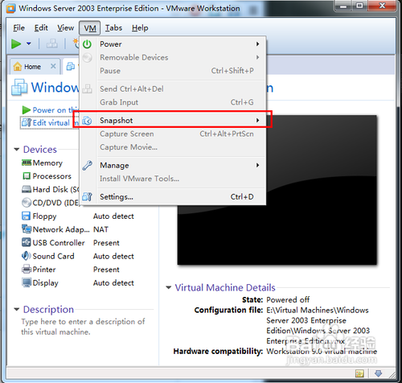Screen dimensions: 402x383
Task: Click the CD/DVD drive icon
Action: [x=27, y=203]
